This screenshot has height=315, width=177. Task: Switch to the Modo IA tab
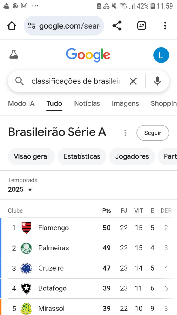coord(21,104)
